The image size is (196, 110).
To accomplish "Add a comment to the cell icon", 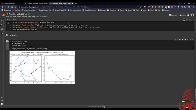I will point(183,39).
